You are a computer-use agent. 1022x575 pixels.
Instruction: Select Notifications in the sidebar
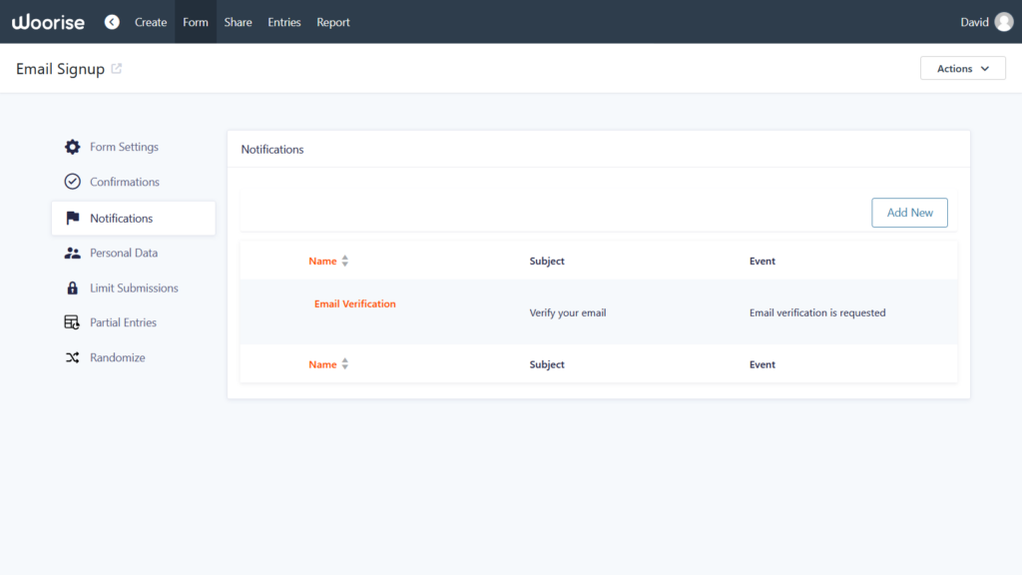121,219
